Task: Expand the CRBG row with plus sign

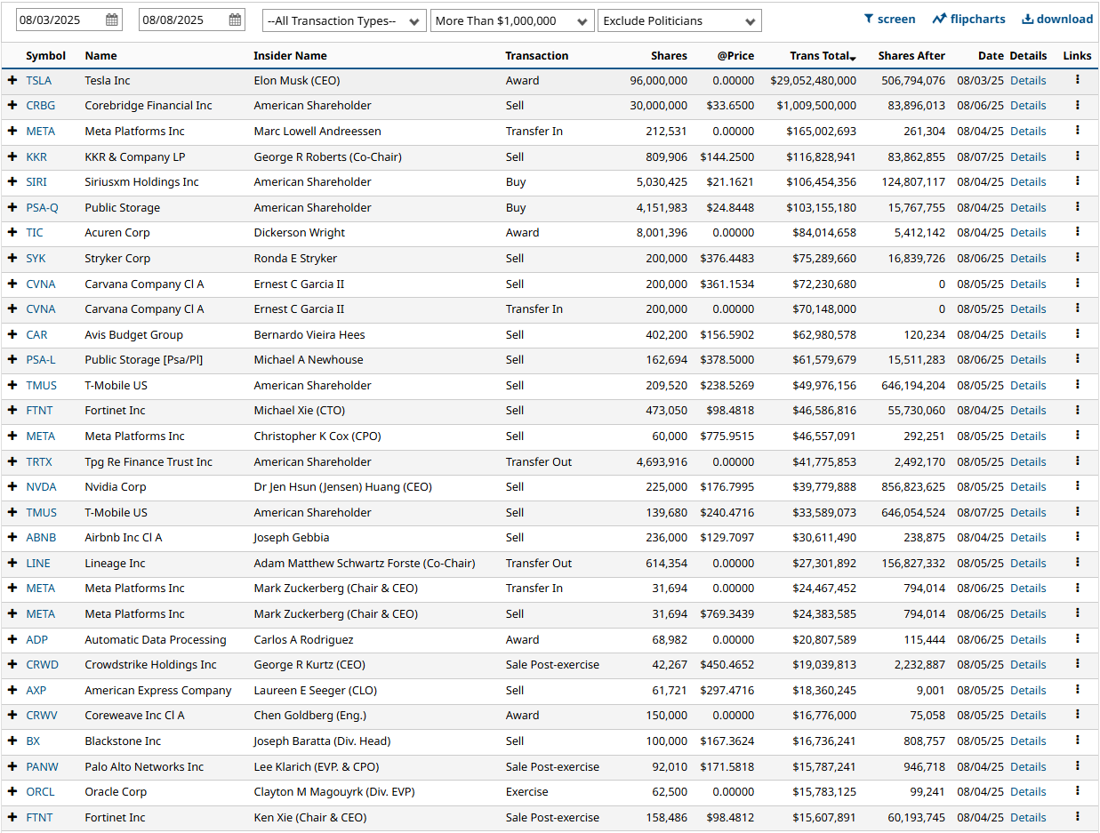Action: coord(12,105)
